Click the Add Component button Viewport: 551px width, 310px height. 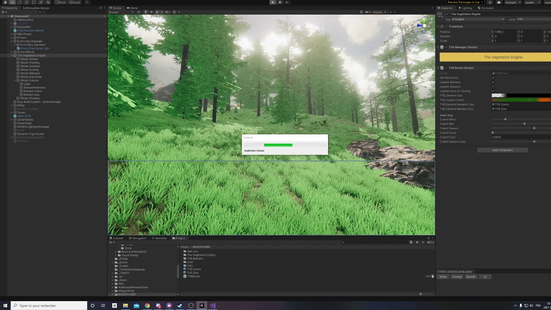502,150
